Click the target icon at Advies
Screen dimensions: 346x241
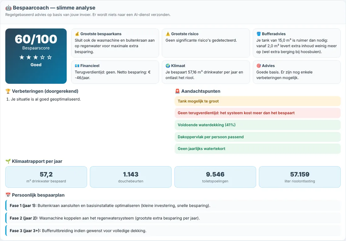[x=259, y=65]
